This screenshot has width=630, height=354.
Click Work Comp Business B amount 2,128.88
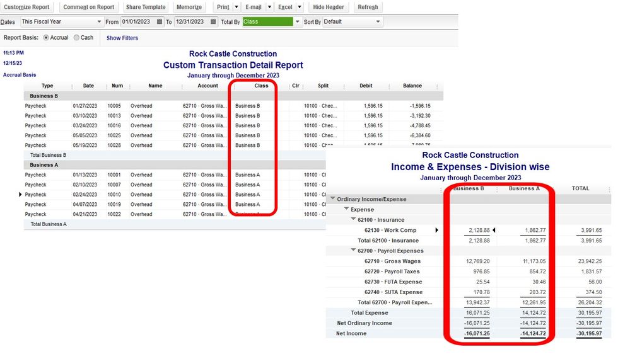coord(479,231)
